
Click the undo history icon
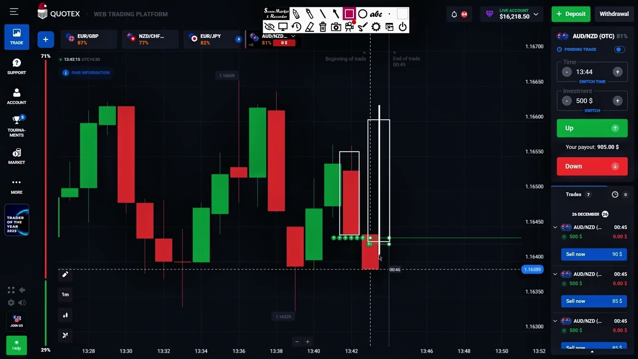(x=296, y=27)
